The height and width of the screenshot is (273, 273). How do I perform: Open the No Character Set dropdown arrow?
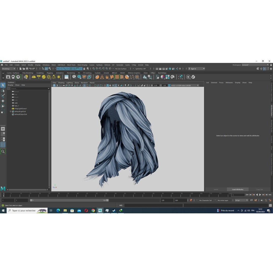coord(197,200)
